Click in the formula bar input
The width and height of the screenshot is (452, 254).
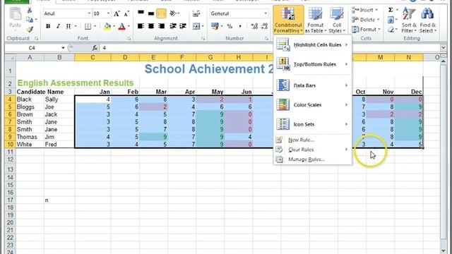[270, 48]
